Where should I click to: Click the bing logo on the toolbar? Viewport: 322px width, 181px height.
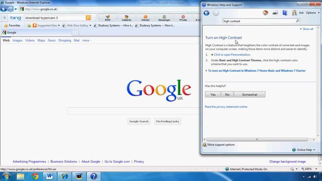coord(16,18)
